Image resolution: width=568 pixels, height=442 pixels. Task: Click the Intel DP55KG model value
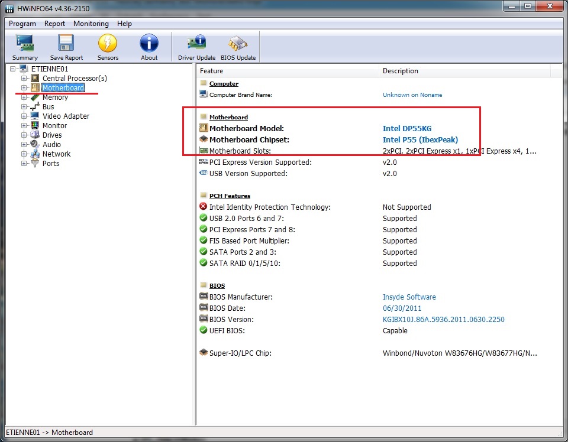pos(407,128)
